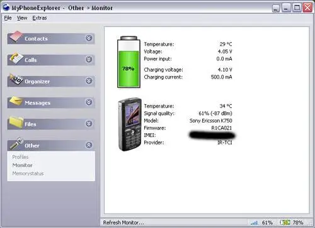
Task: Select Profiles under Other
Action: (20, 157)
